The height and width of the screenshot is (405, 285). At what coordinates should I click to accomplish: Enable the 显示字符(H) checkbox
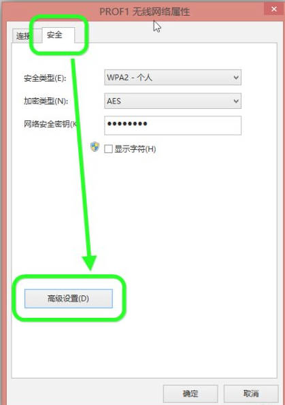point(108,149)
